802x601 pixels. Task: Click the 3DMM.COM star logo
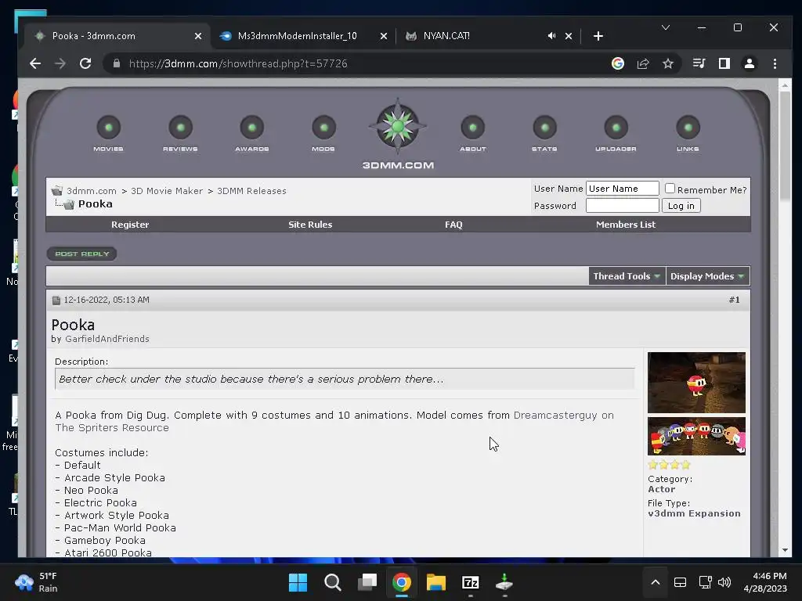[x=398, y=126]
